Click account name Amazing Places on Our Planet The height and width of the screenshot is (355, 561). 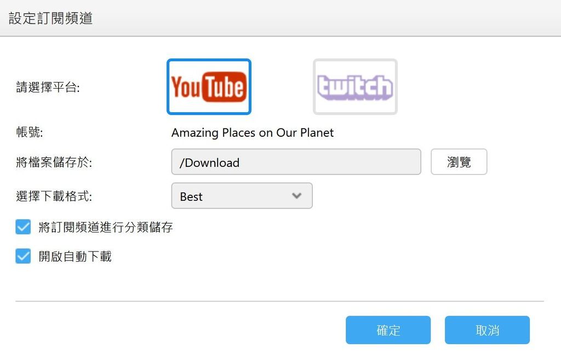pyautogui.click(x=253, y=132)
